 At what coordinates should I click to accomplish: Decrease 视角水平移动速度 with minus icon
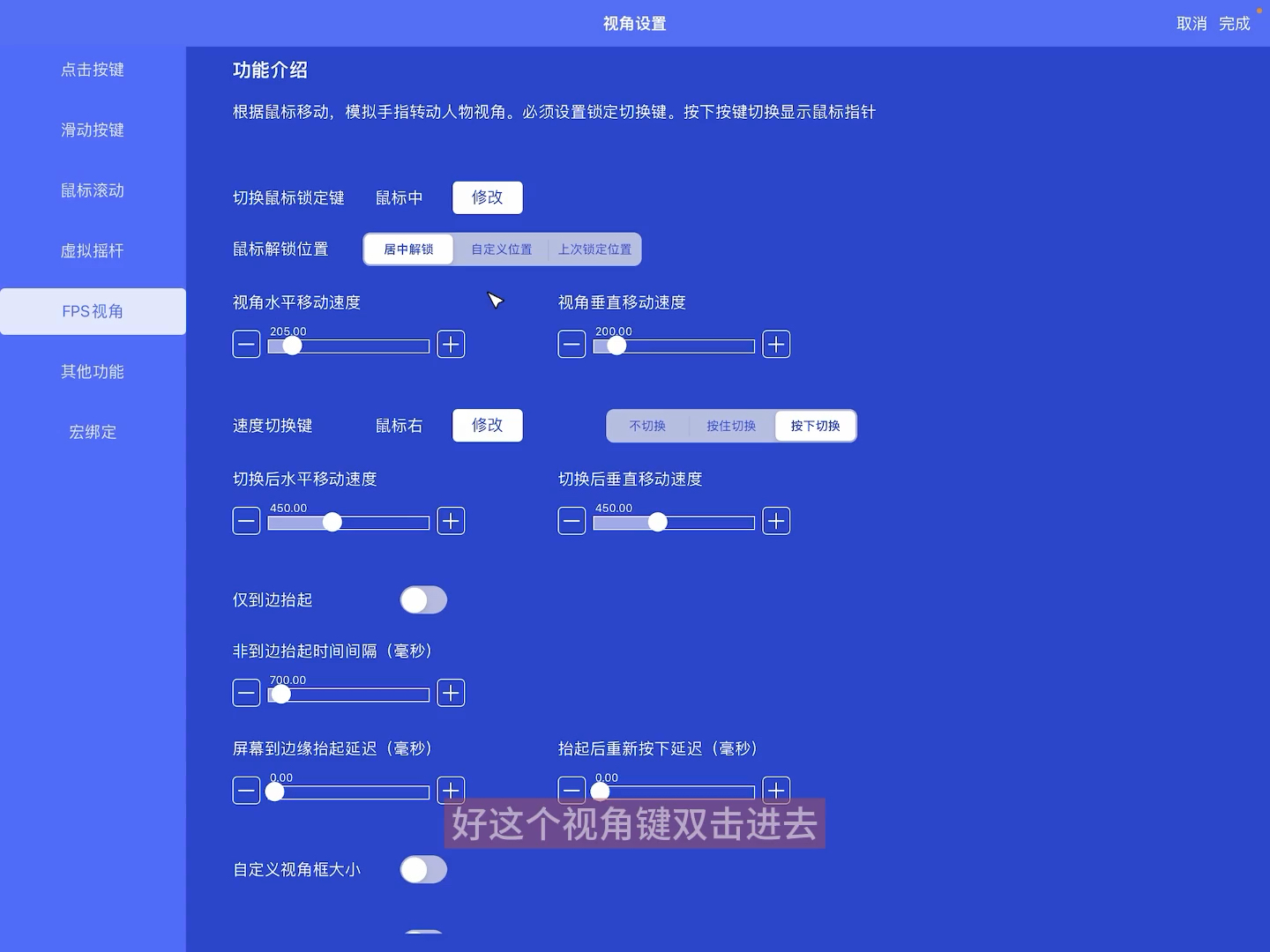(x=246, y=345)
